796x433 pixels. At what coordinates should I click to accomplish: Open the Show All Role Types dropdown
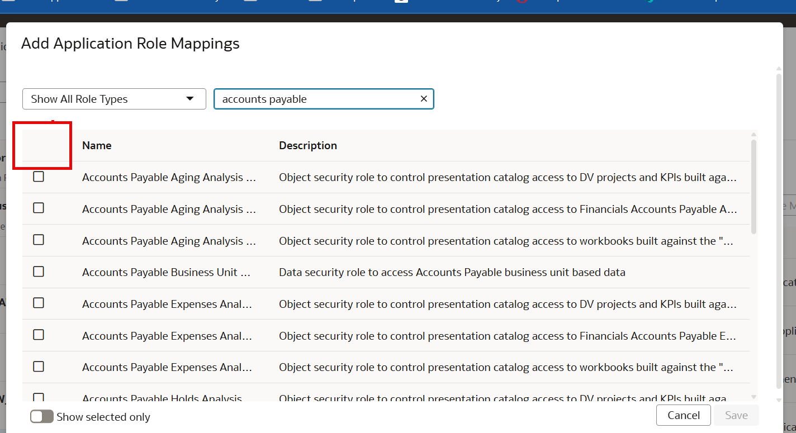114,99
